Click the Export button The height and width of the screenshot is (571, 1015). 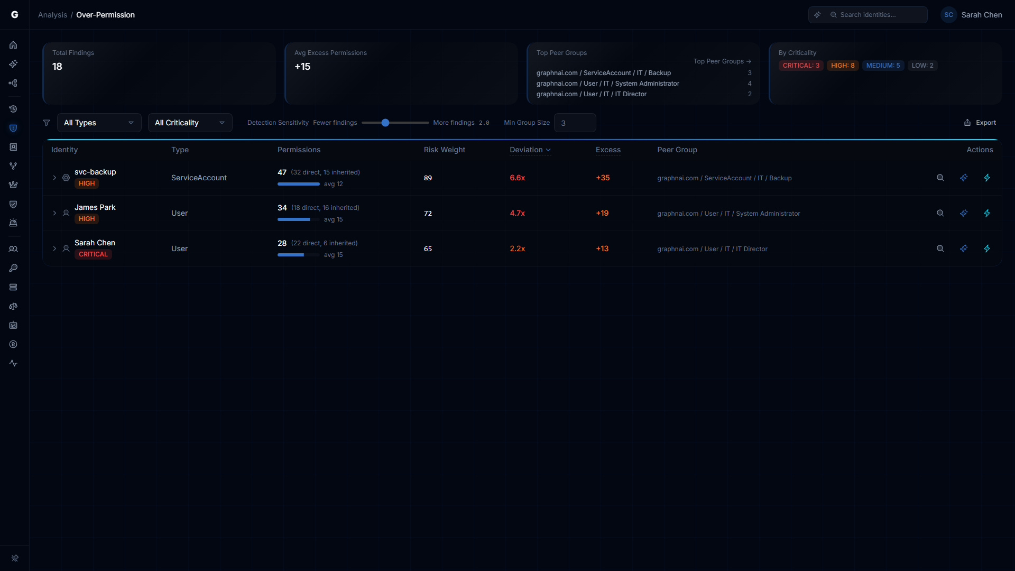[x=980, y=122]
